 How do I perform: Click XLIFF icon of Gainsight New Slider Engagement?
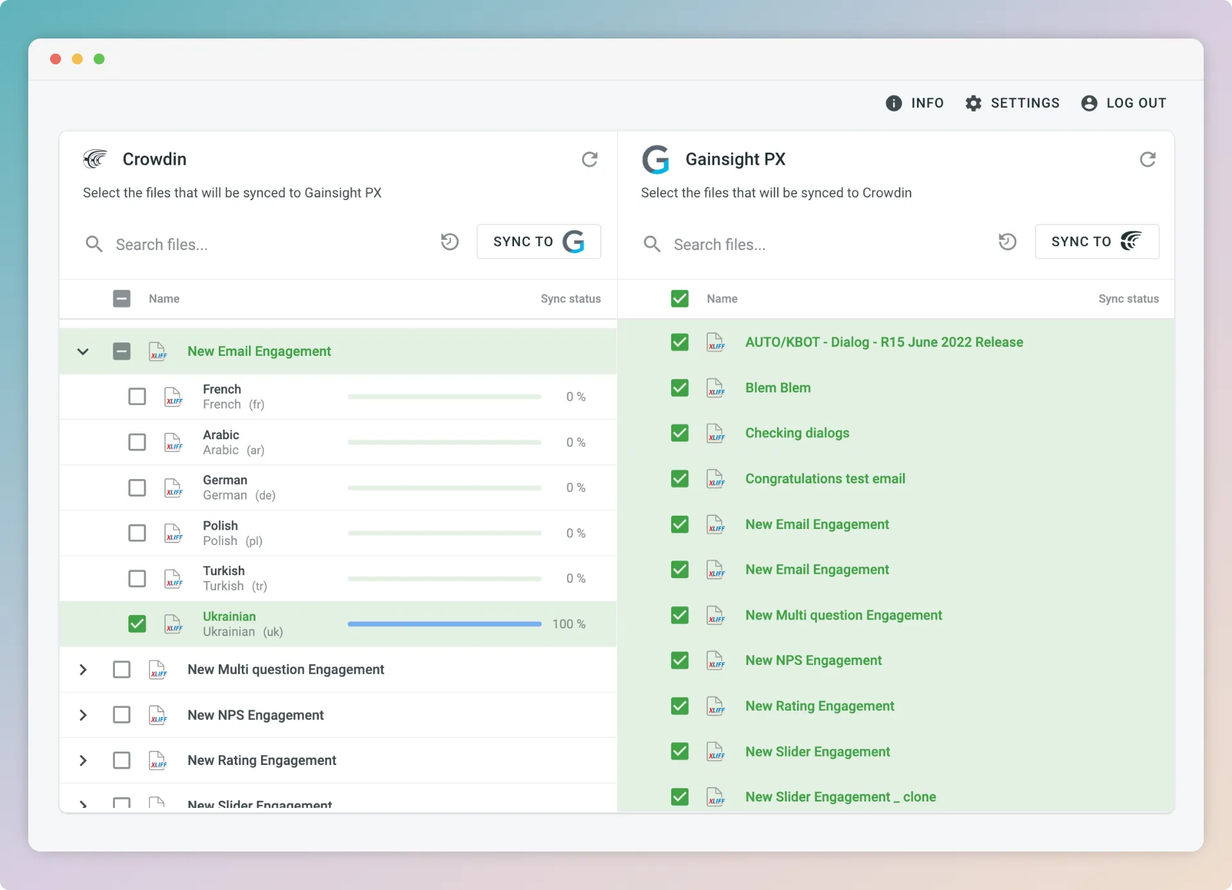pyautogui.click(x=715, y=751)
